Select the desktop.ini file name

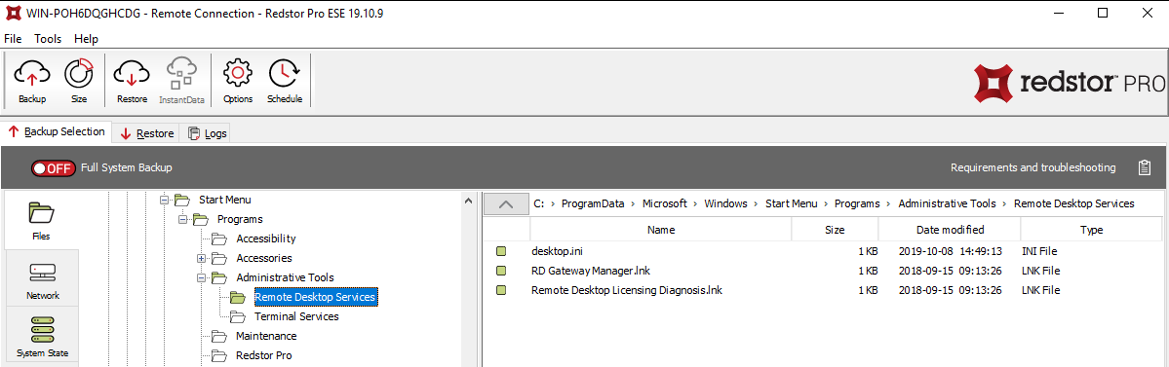pos(558,251)
